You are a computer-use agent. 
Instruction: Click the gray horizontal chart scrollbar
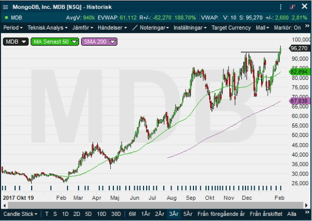155,205
